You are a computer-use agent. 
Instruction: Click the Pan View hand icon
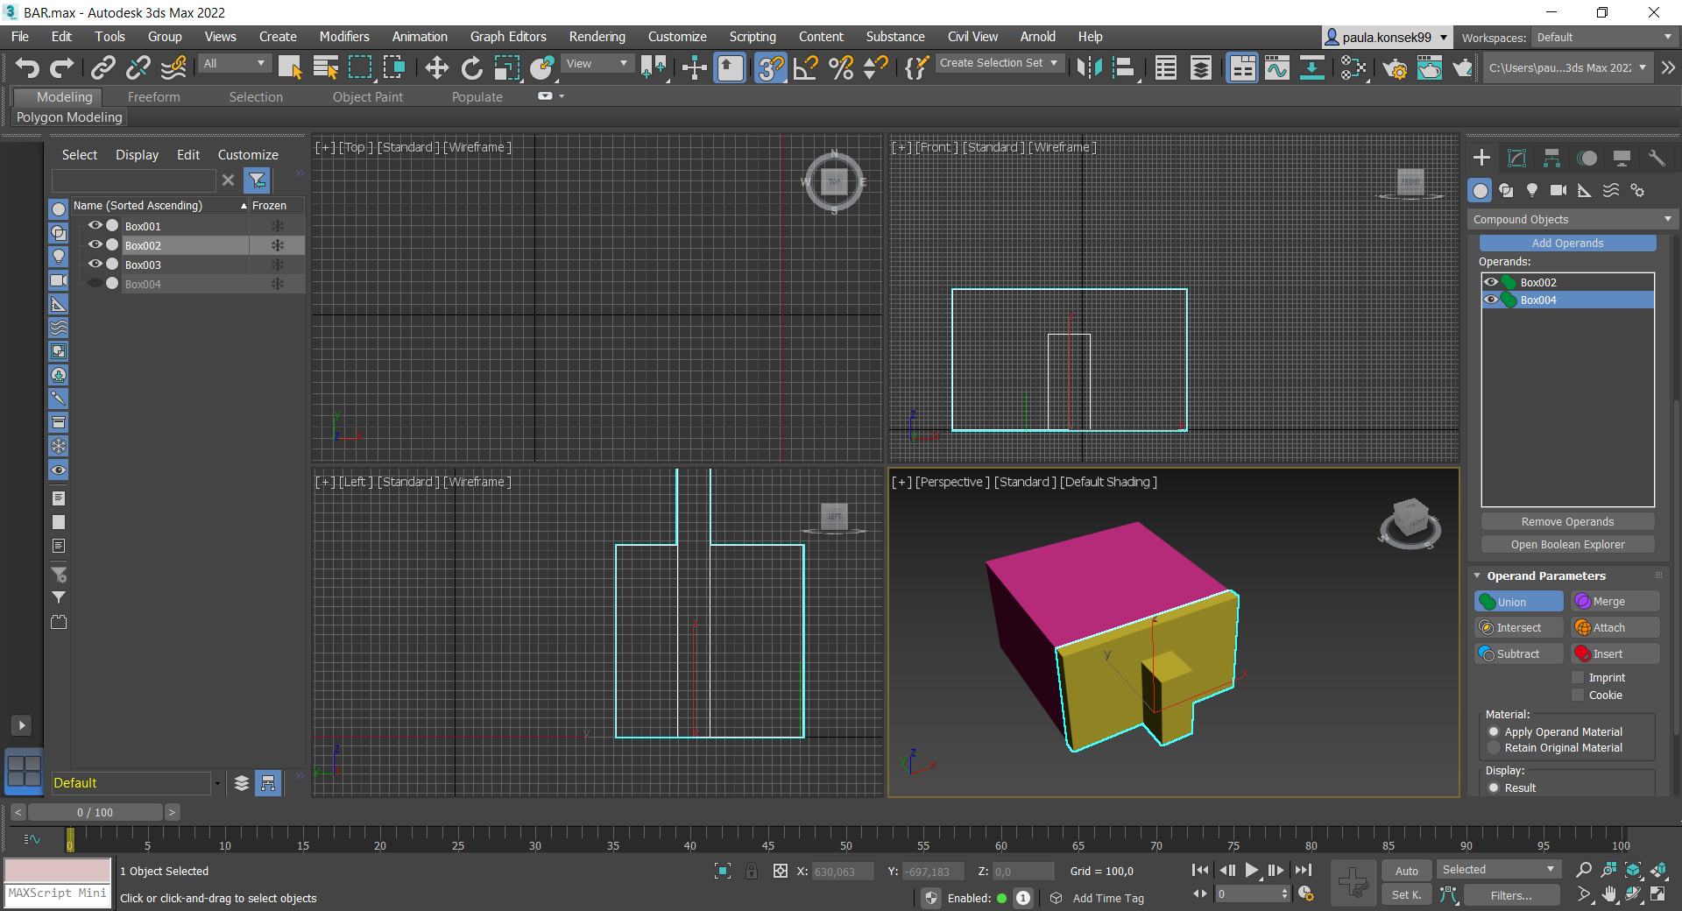[1609, 894]
